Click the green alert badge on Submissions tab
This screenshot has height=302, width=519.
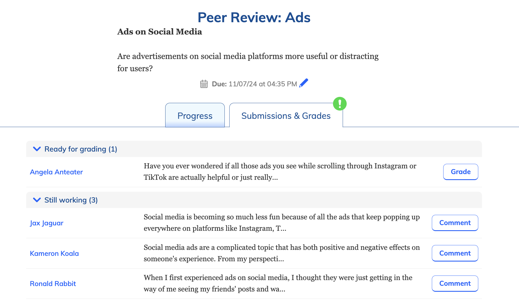coord(340,104)
